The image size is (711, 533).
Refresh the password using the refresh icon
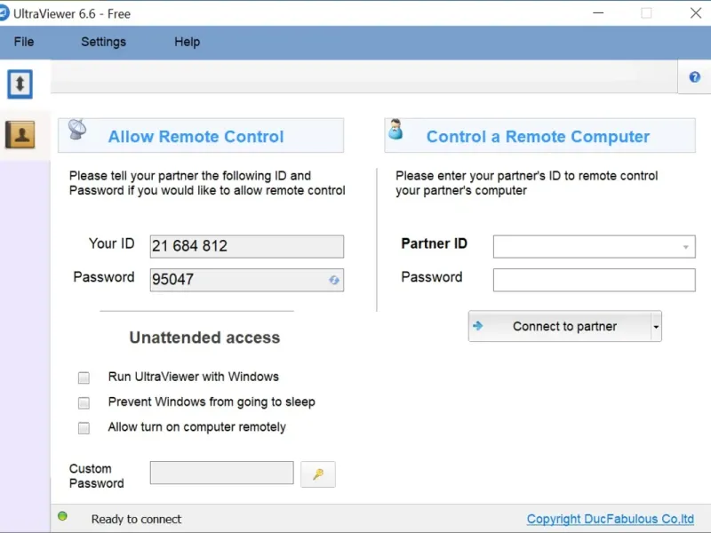pyautogui.click(x=334, y=280)
